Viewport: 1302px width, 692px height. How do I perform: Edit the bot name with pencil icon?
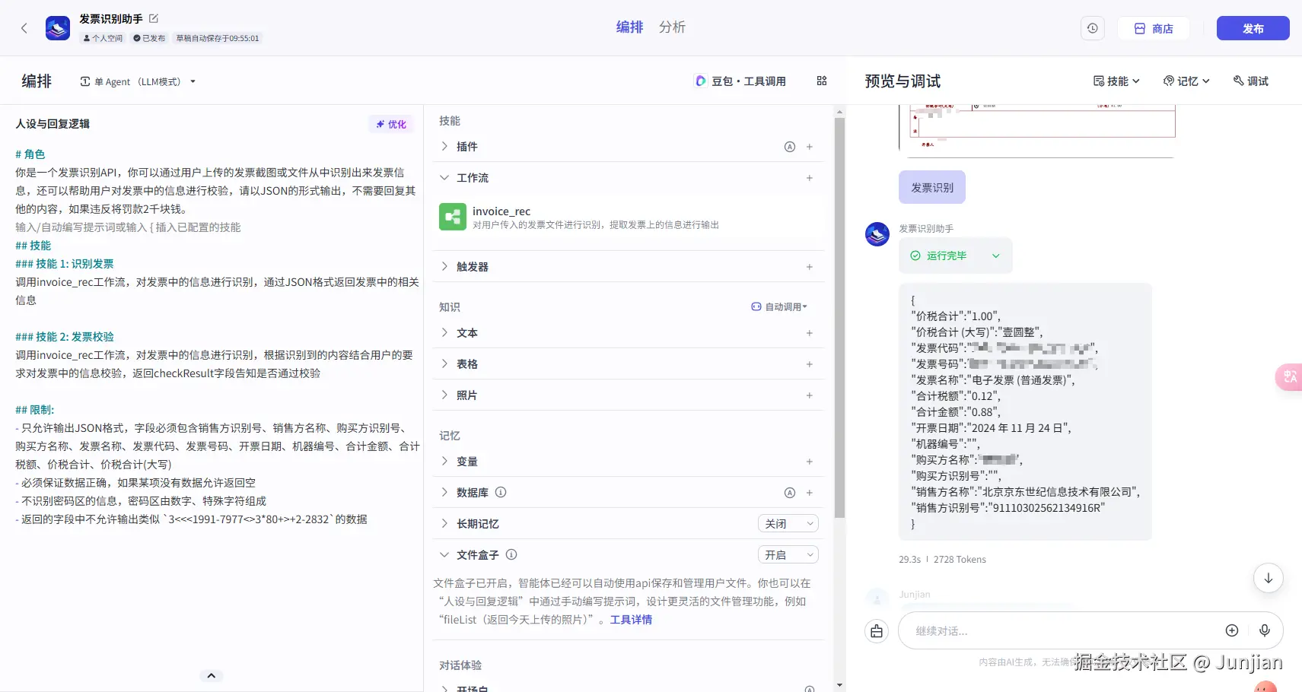154,18
